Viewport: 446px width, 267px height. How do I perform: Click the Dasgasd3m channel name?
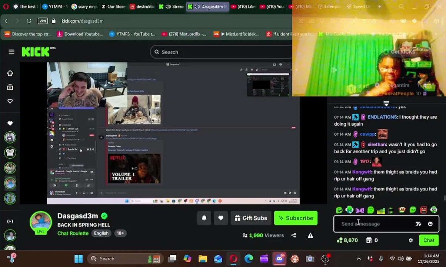(78, 216)
